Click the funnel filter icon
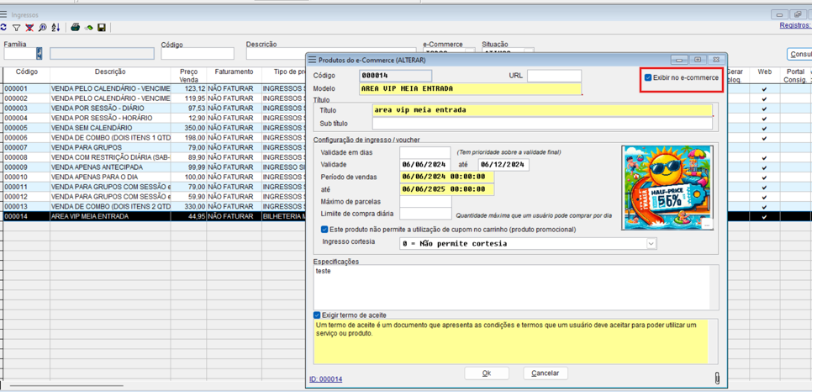The width and height of the screenshot is (817, 392). pyautogui.click(x=16, y=28)
